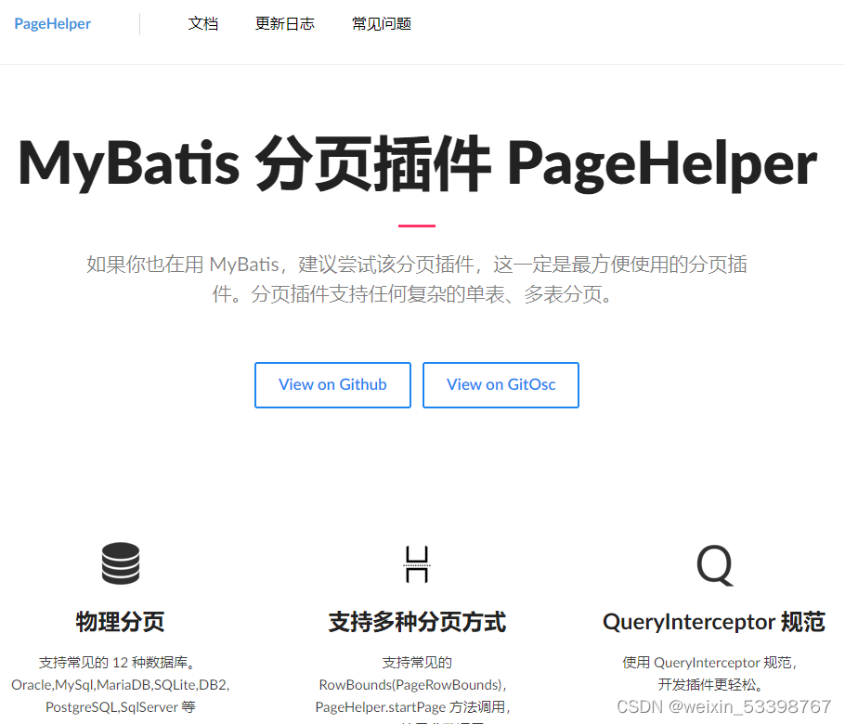Click the 物理分页 feature heading
Screen dimensions: 845x724
pos(120,622)
